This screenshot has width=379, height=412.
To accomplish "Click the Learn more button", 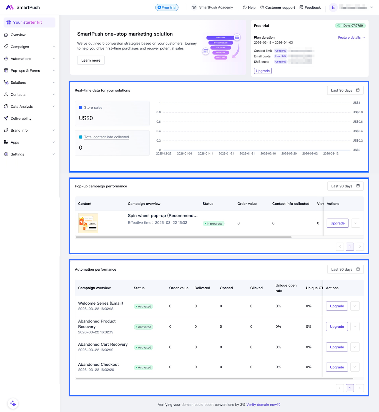I will pos(91,60).
